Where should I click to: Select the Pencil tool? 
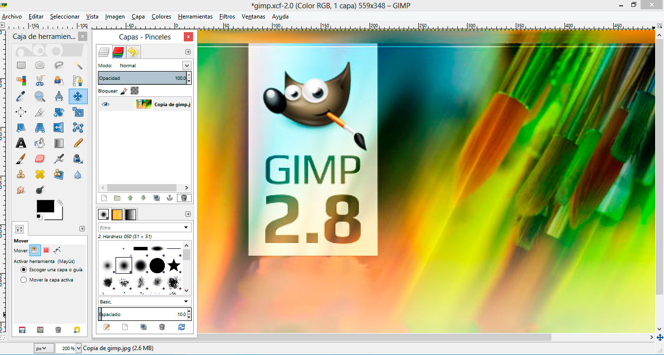(78, 143)
